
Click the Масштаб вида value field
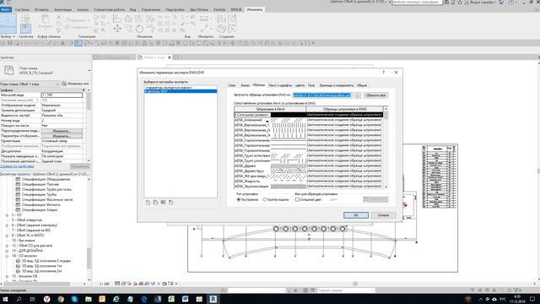[62, 95]
